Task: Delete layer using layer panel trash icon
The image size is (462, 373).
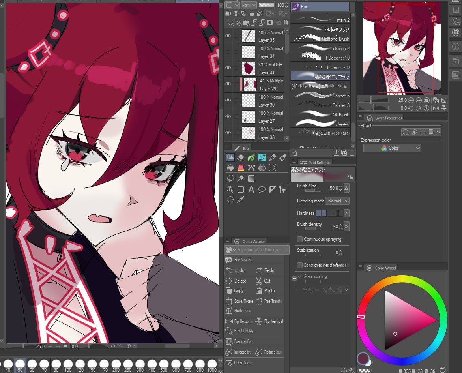Action: [x=286, y=22]
